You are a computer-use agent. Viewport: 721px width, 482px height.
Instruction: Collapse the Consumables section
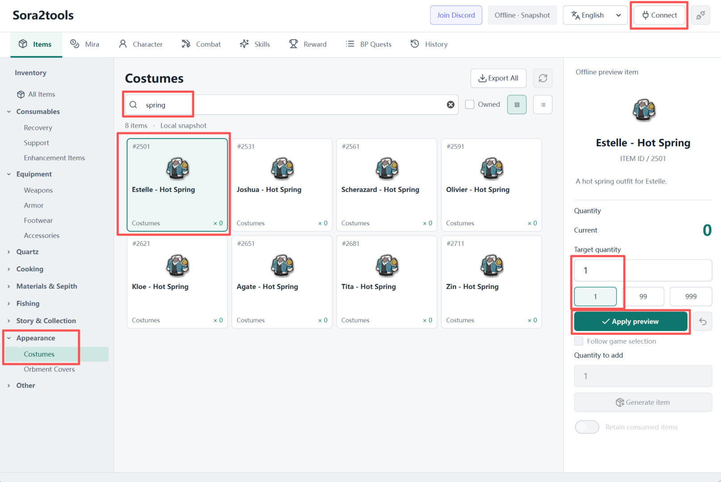pos(9,112)
